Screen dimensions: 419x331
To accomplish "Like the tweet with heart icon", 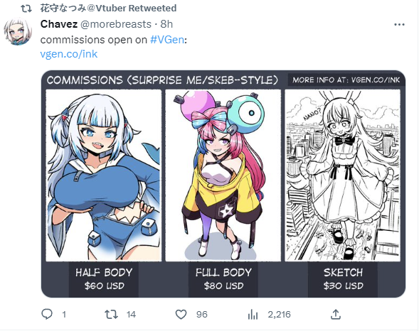I will (x=181, y=315).
